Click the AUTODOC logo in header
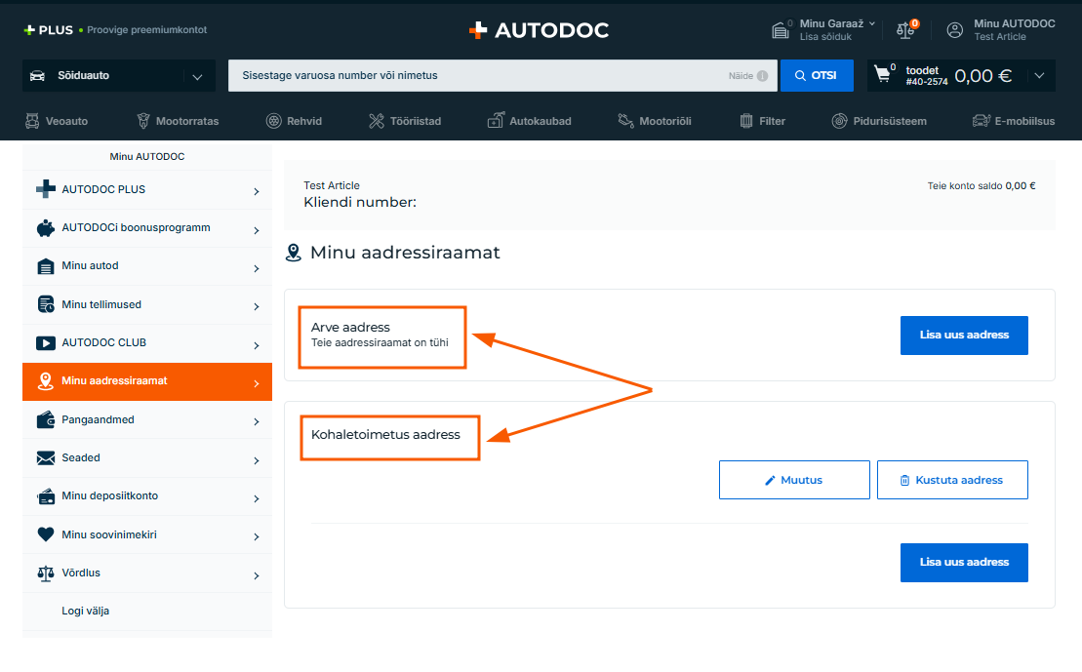 (540, 30)
